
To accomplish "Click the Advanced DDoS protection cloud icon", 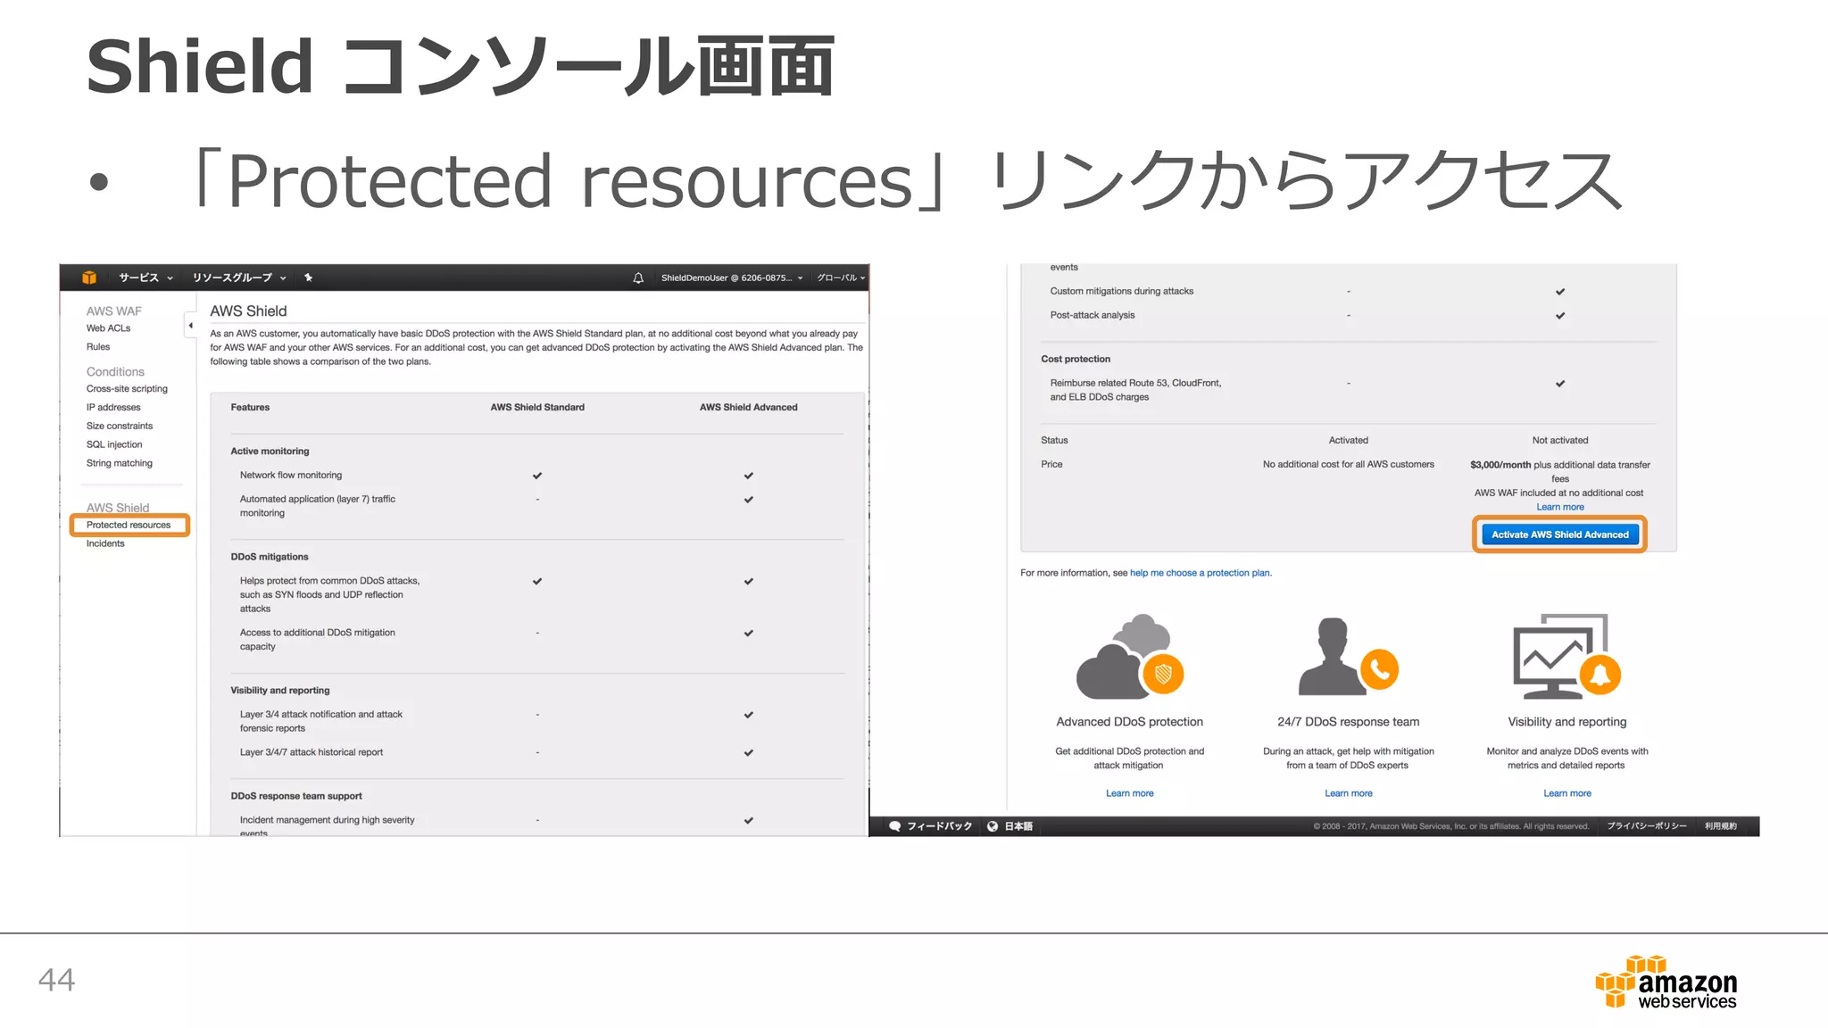I will [x=1130, y=657].
